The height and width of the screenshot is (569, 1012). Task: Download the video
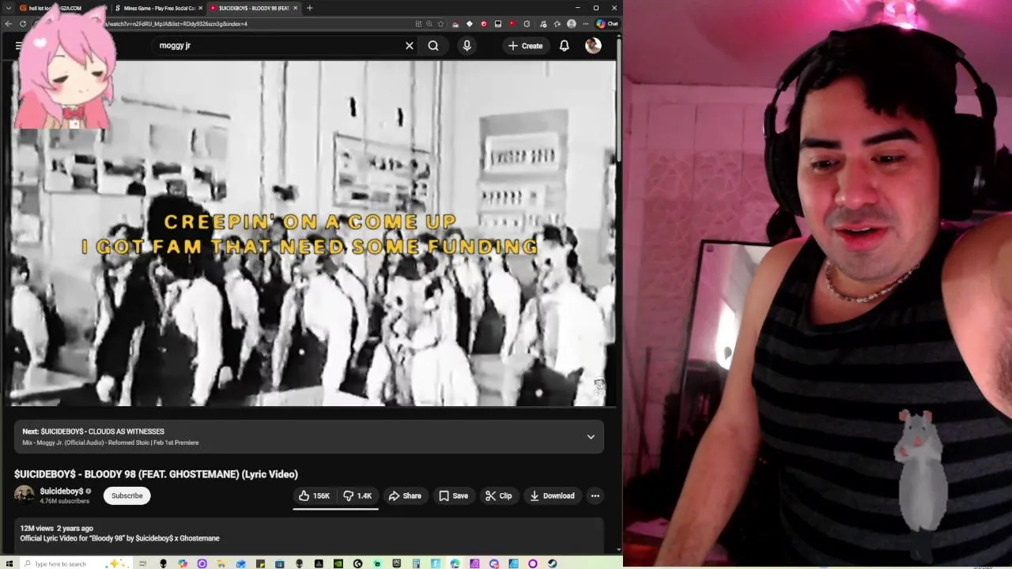click(552, 496)
